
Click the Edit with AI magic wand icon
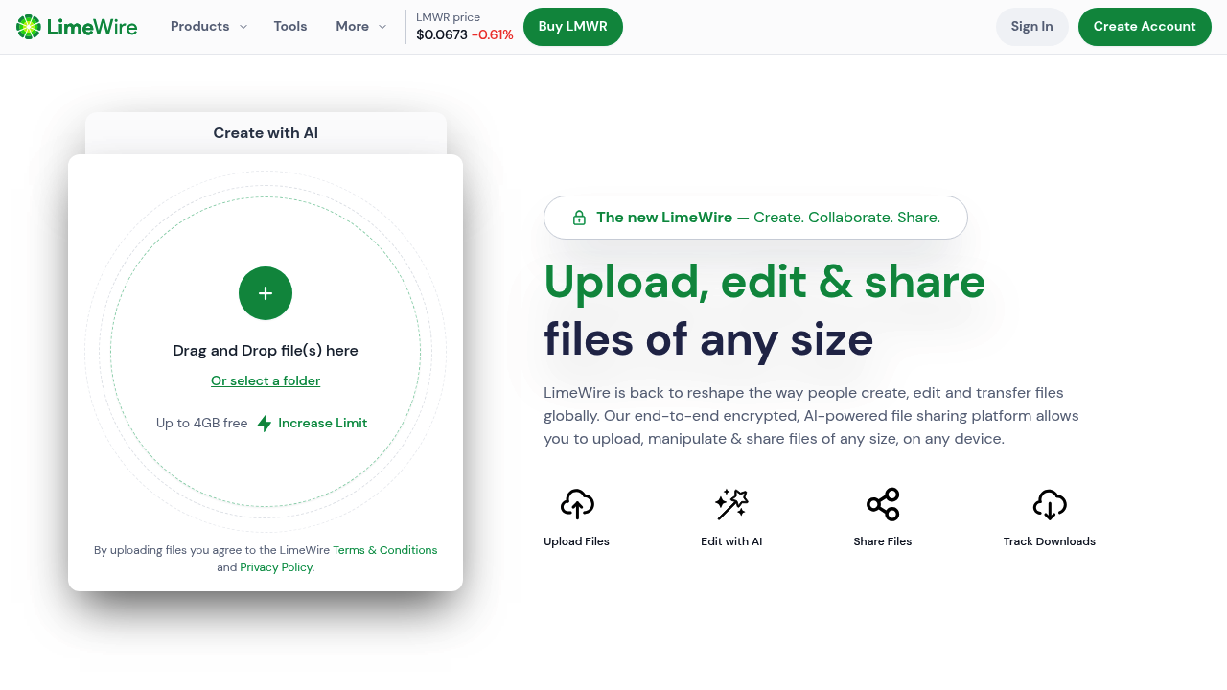click(x=731, y=504)
